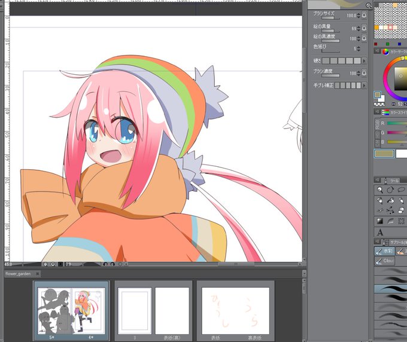Select the Frame border tool
The height and width of the screenshot is (342, 407).
401,221
